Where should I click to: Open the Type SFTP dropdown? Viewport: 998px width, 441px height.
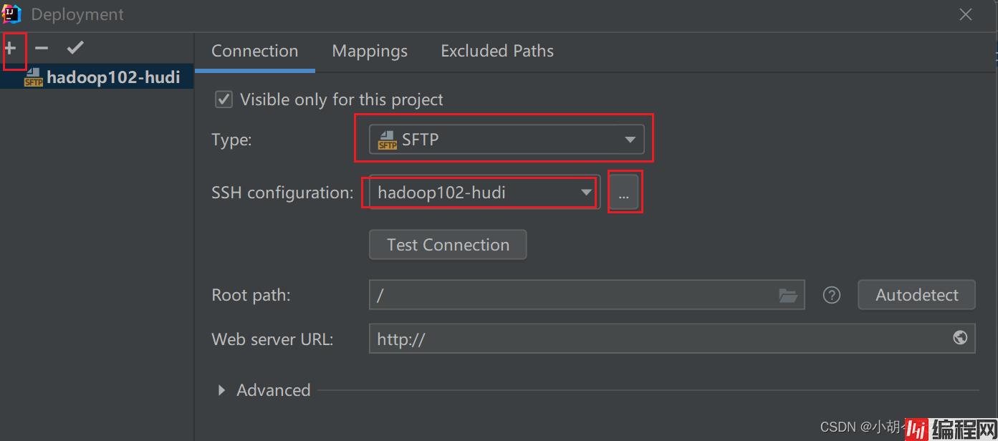coord(506,140)
